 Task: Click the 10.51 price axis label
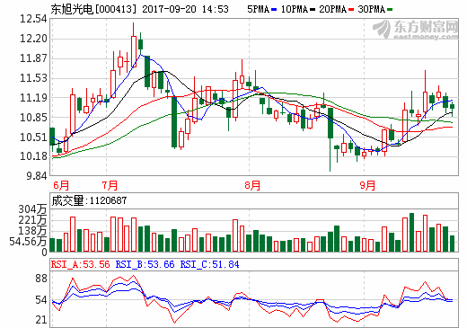point(33,137)
